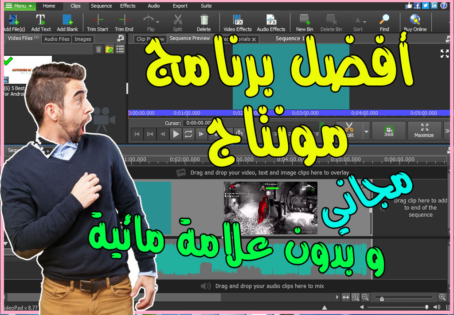Click the Trim End tool

pyautogui.click(x=124, y=23)
